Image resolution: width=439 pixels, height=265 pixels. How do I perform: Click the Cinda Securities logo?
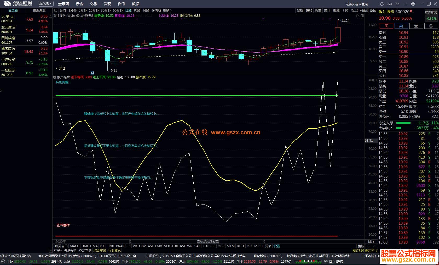tap(18, 4)
